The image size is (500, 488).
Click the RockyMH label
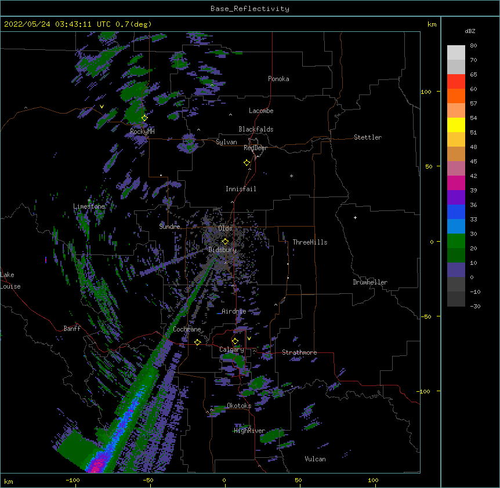click(142, 132)
